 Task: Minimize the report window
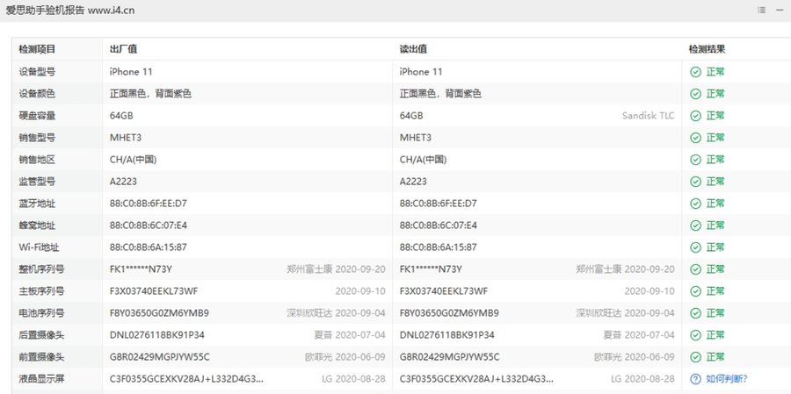pyautogui.click(x=780, y=10)
